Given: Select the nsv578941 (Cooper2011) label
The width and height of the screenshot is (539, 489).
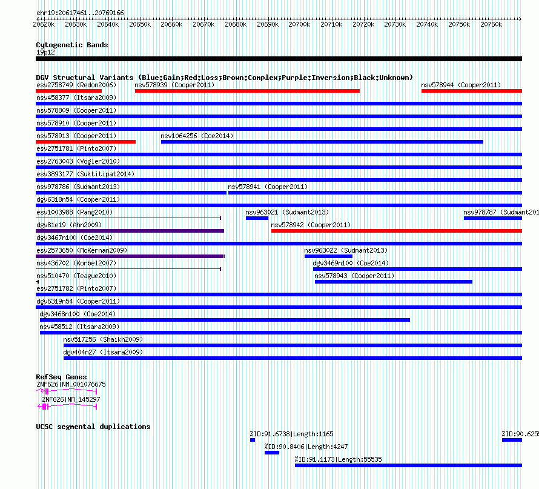Looking at the screenshot, I should (x=268, y=187).
